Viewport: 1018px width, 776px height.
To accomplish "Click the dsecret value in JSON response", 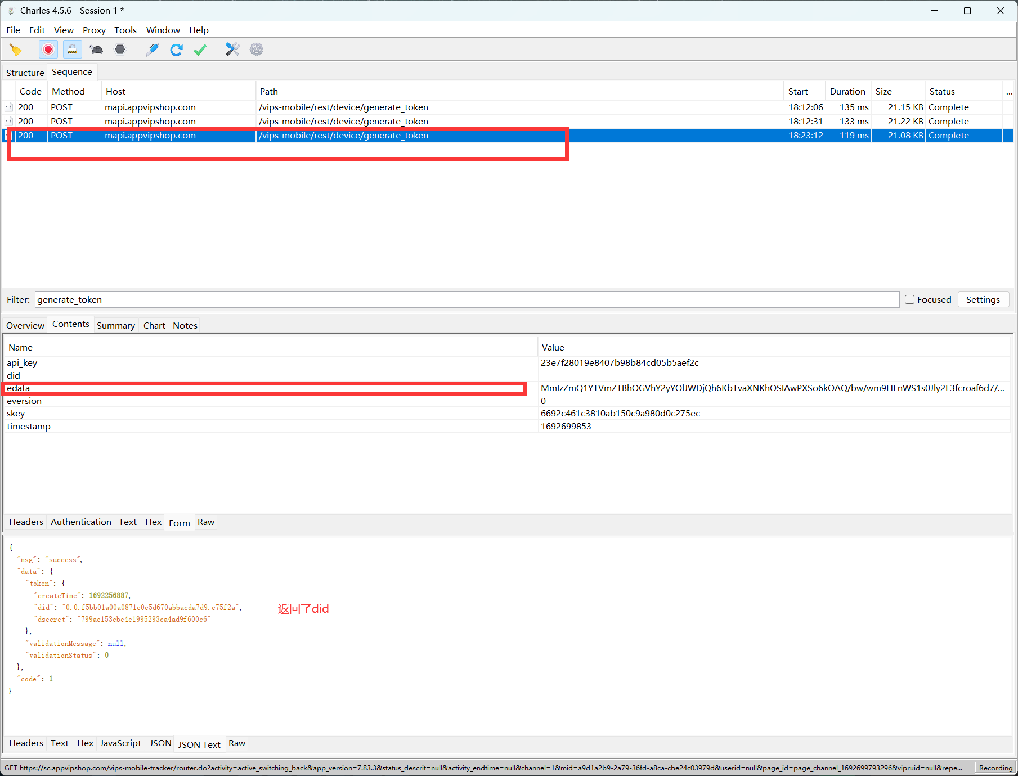I will (x=144, y=620).
